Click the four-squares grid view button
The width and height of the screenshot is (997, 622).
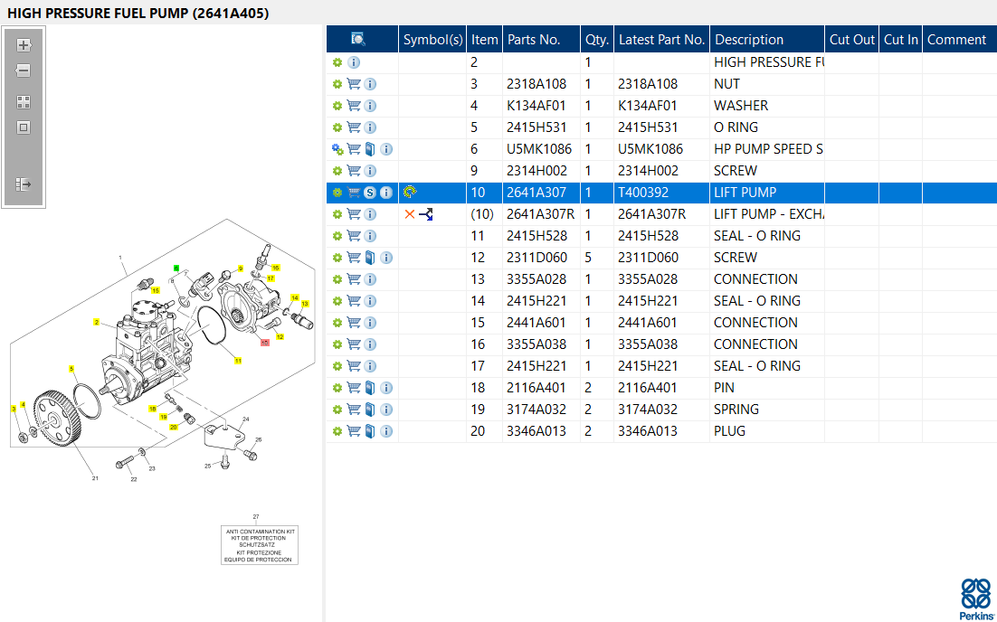(x=24, y=102)
